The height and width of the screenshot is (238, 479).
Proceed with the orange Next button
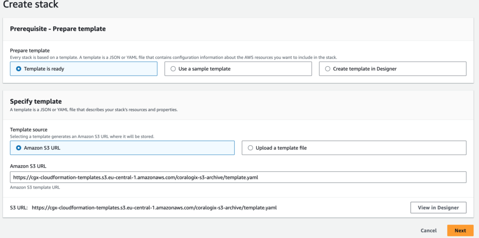click(x=460, y=231)
